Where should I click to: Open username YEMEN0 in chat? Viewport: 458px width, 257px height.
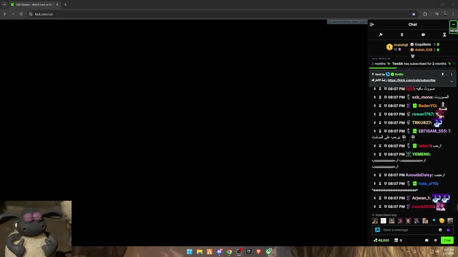click(x=421, y=154)
